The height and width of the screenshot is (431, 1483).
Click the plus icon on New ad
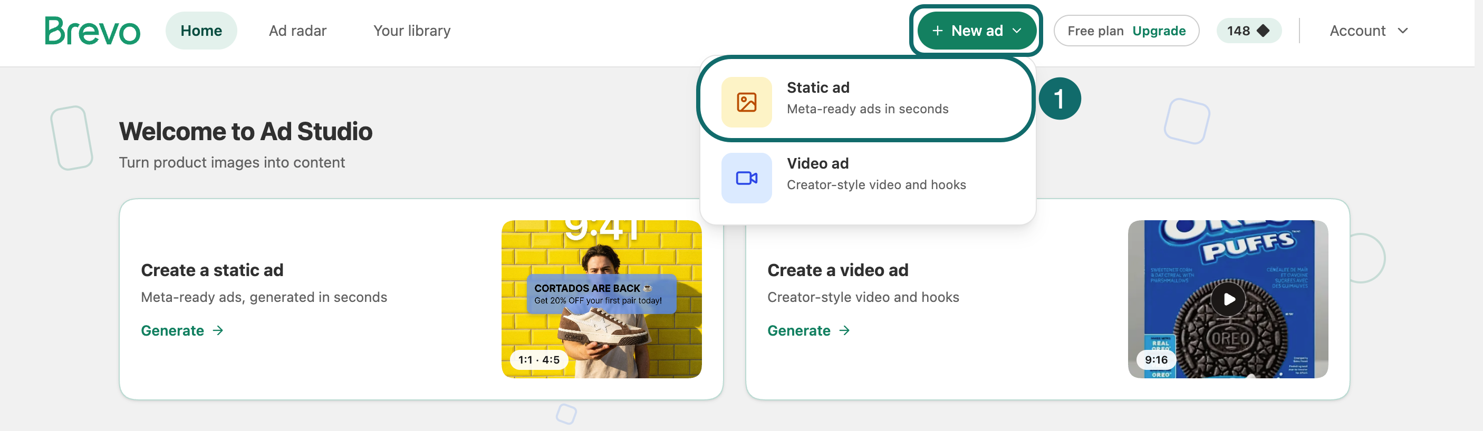[x=937, y=31]
